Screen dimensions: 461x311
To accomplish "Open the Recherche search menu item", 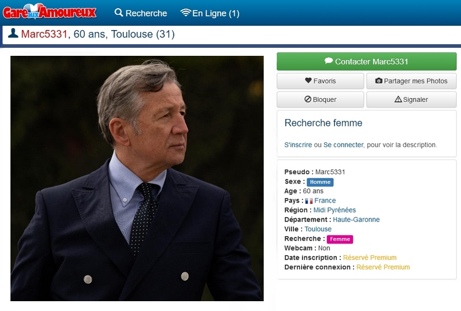I will (x=141, y=13).
